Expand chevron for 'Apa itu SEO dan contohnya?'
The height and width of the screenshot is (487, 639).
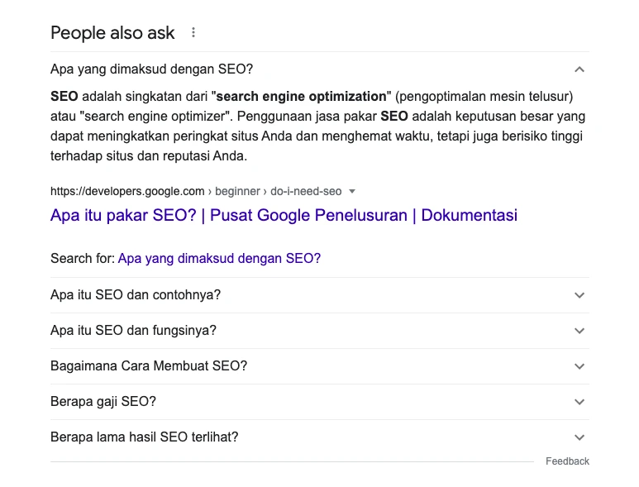(x=579, y=295)
